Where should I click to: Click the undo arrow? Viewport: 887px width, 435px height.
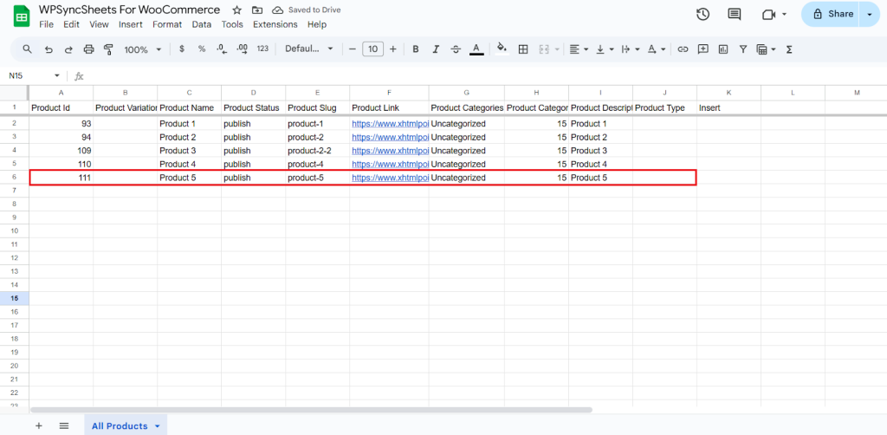coord(49,49)
